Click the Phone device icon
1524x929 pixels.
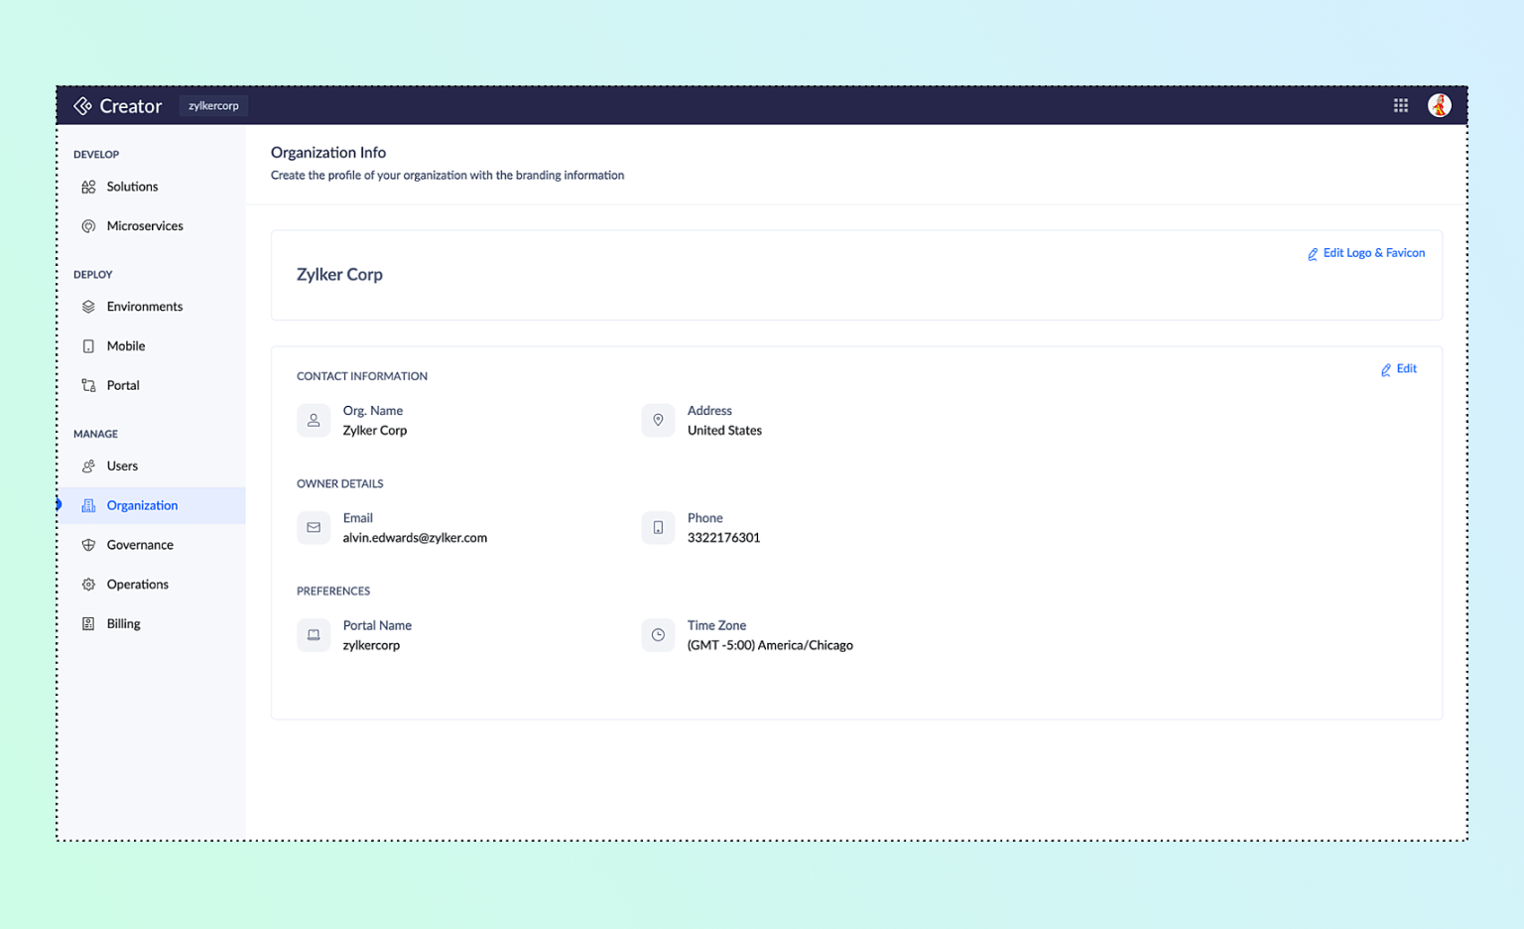coord(658,528)
